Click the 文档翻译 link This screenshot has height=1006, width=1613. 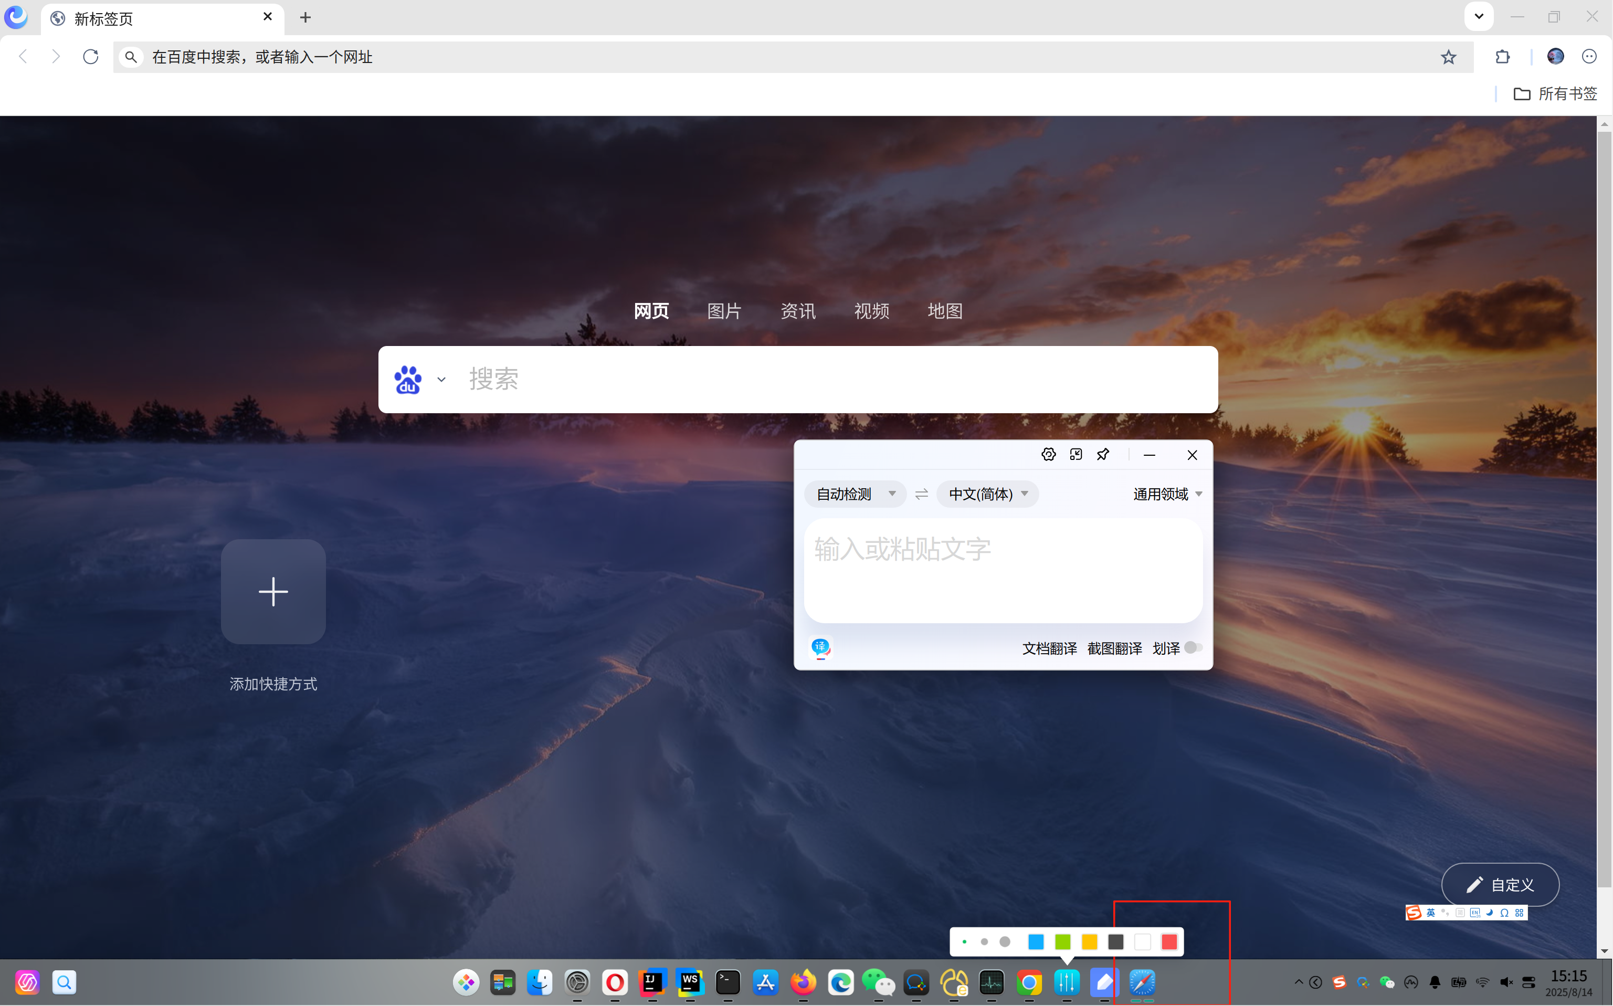point(1050,648)
